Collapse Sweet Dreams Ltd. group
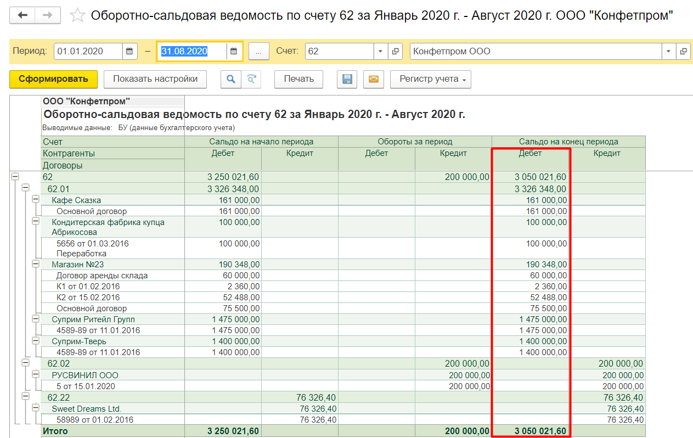Screen dimensions: 693x438 36,408
